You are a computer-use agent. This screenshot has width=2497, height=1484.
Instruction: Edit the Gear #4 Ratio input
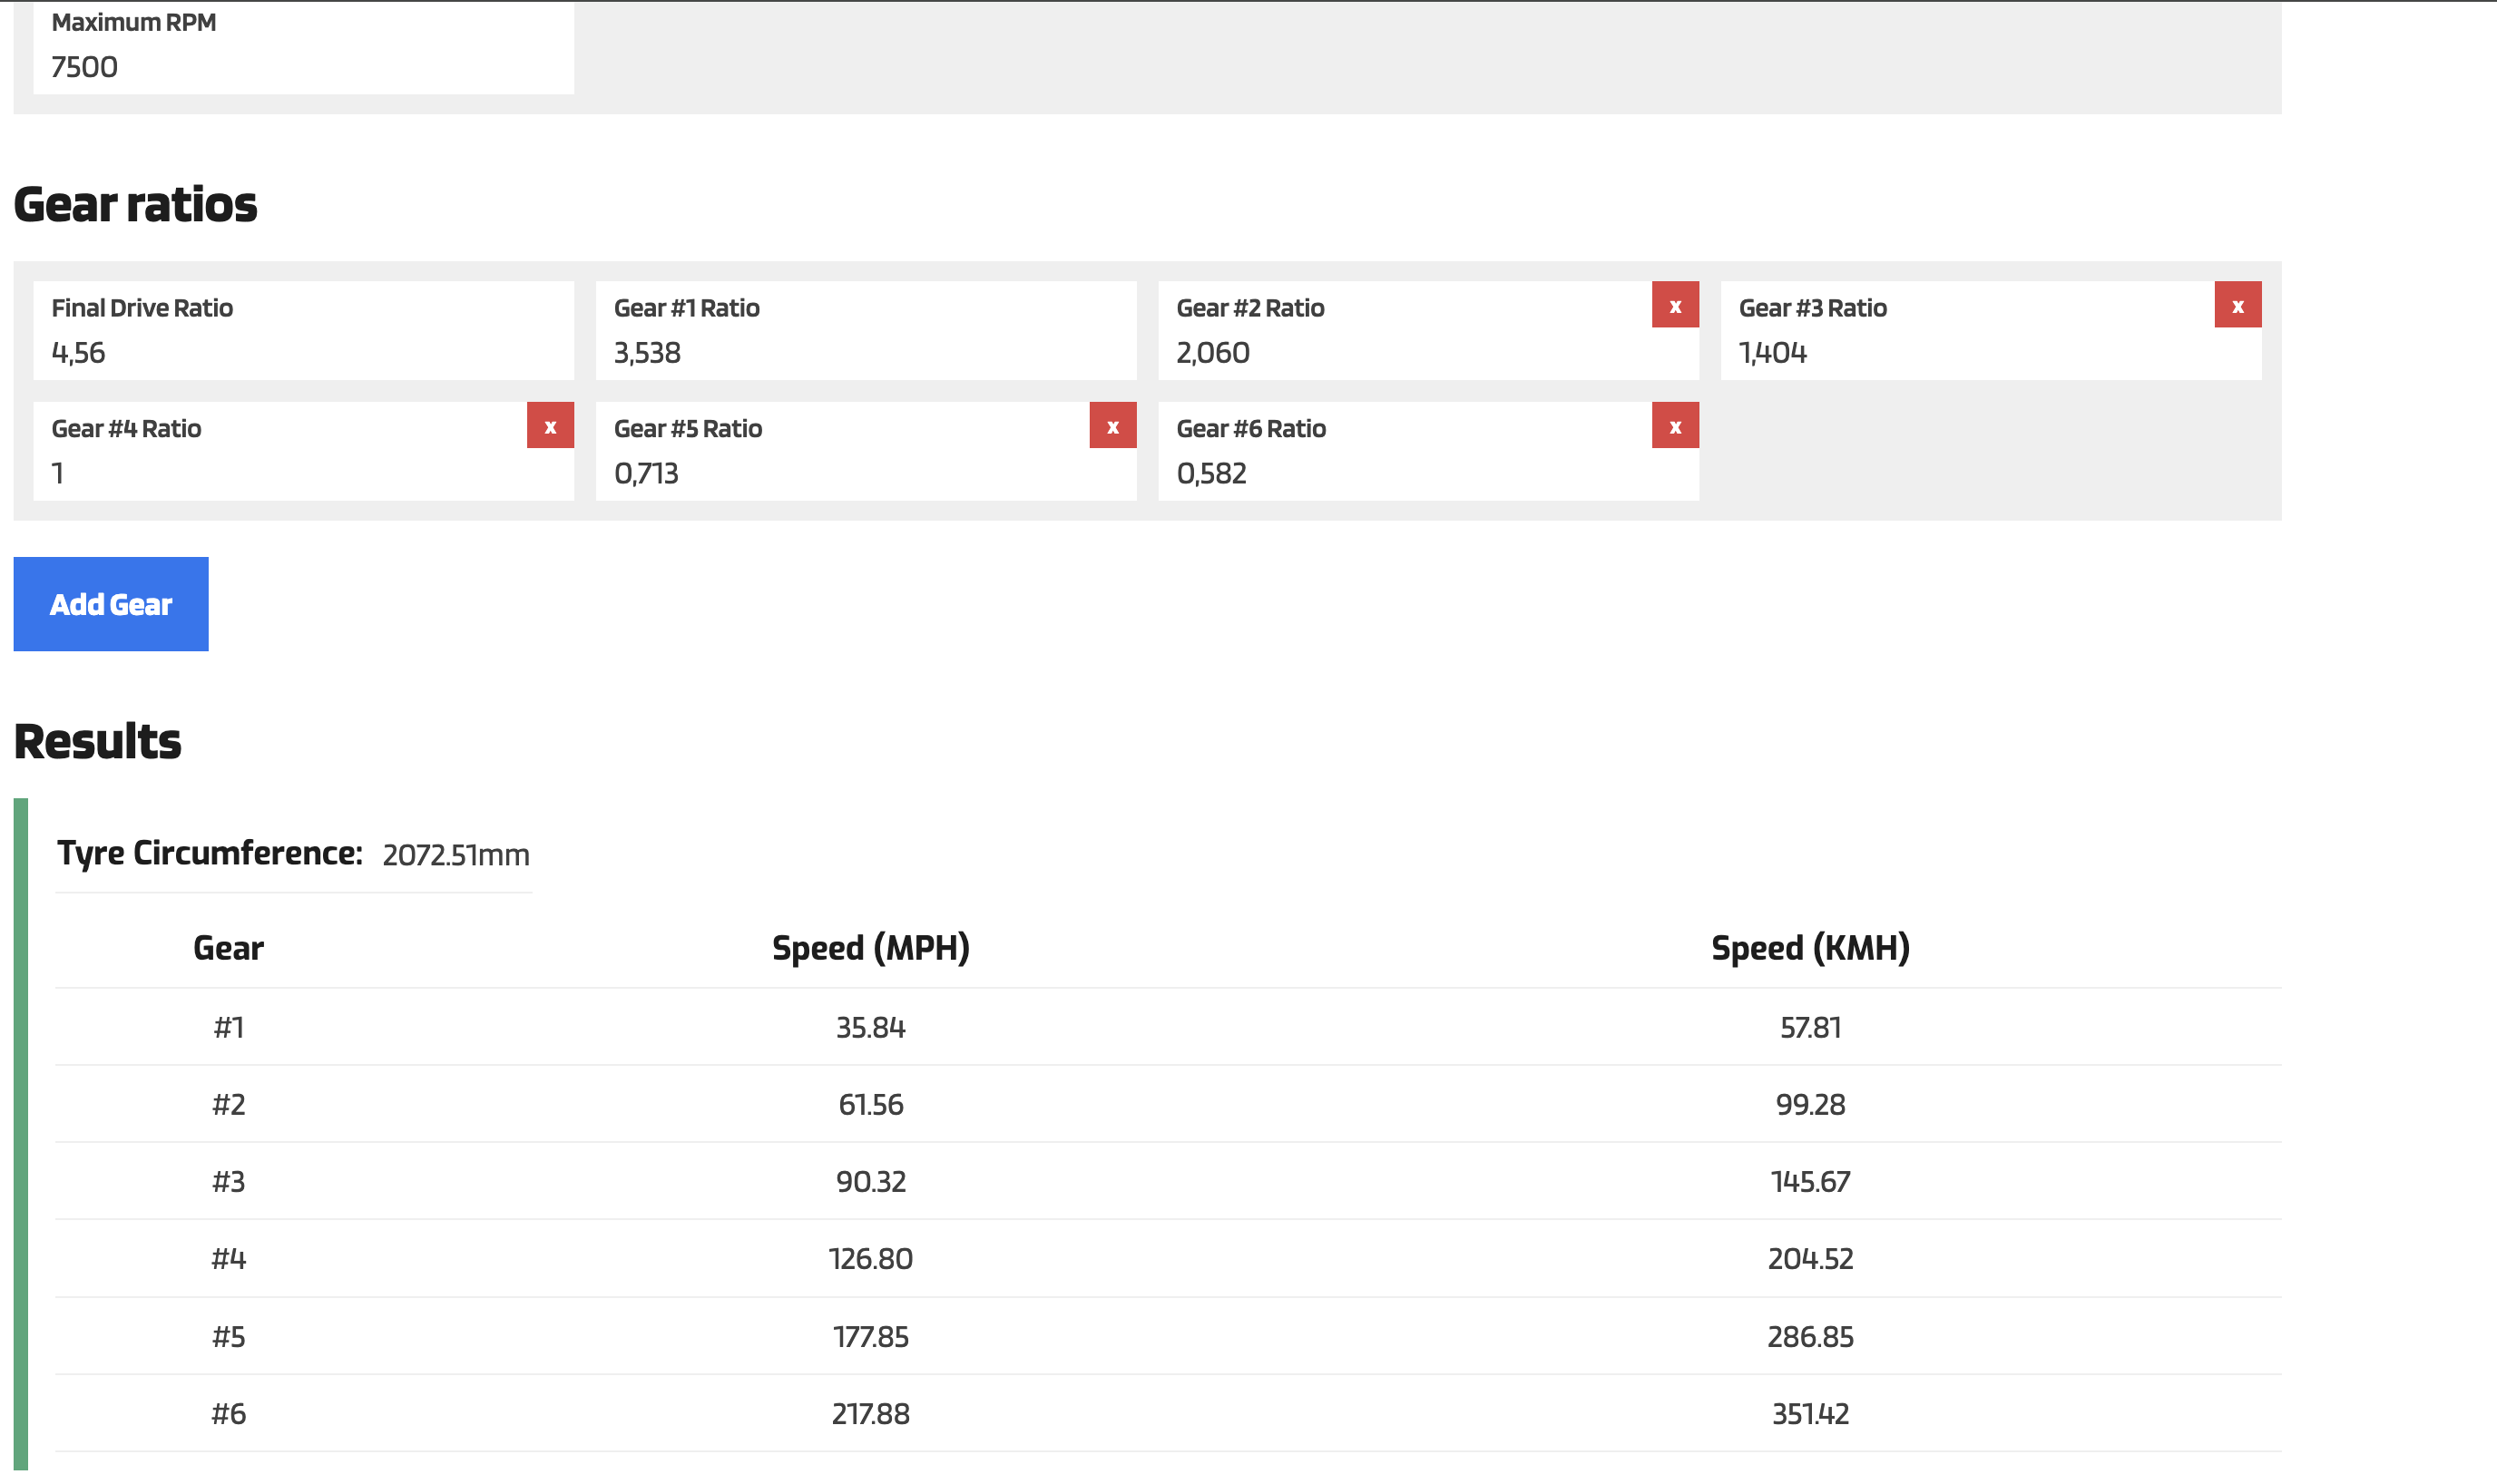tap(280, 473)
